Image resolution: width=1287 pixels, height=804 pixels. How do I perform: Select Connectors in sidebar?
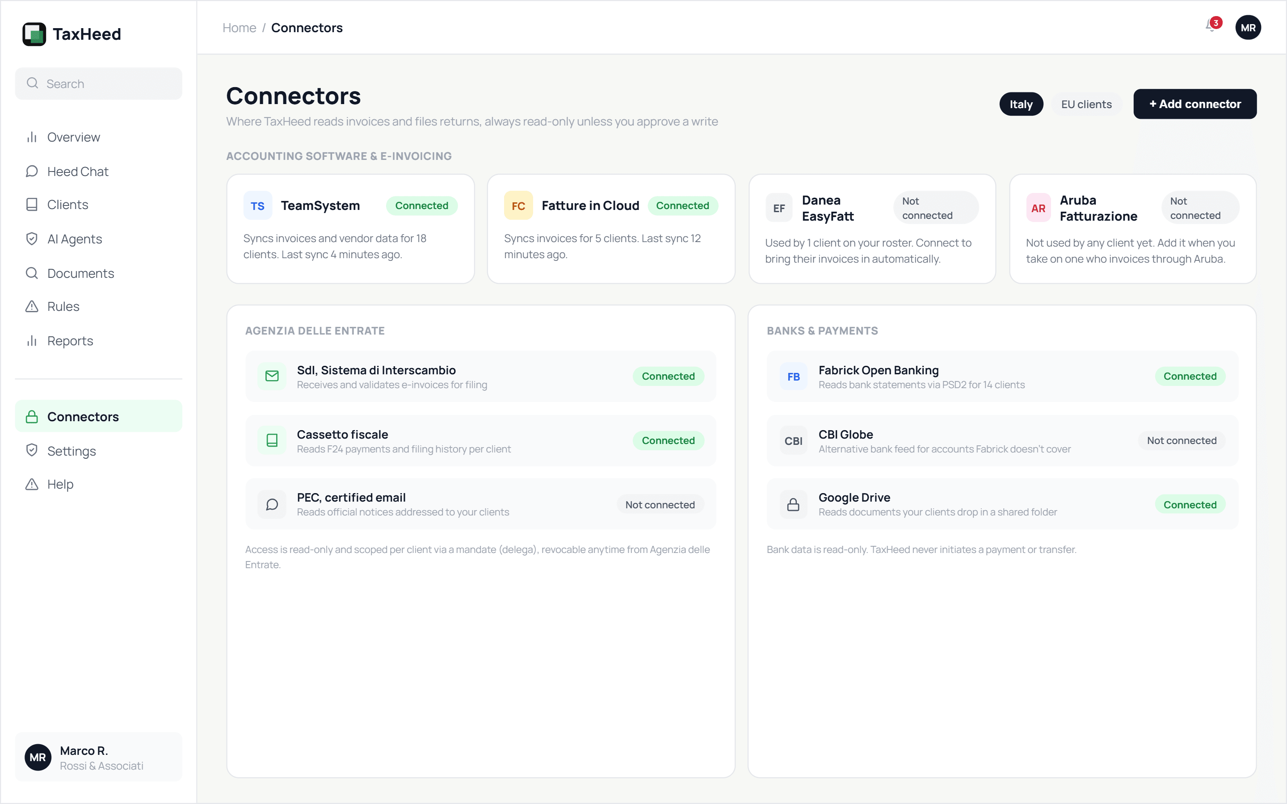tap(98, 416)
